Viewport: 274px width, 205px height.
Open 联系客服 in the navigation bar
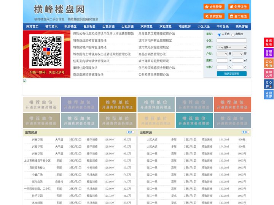point(242,27)
